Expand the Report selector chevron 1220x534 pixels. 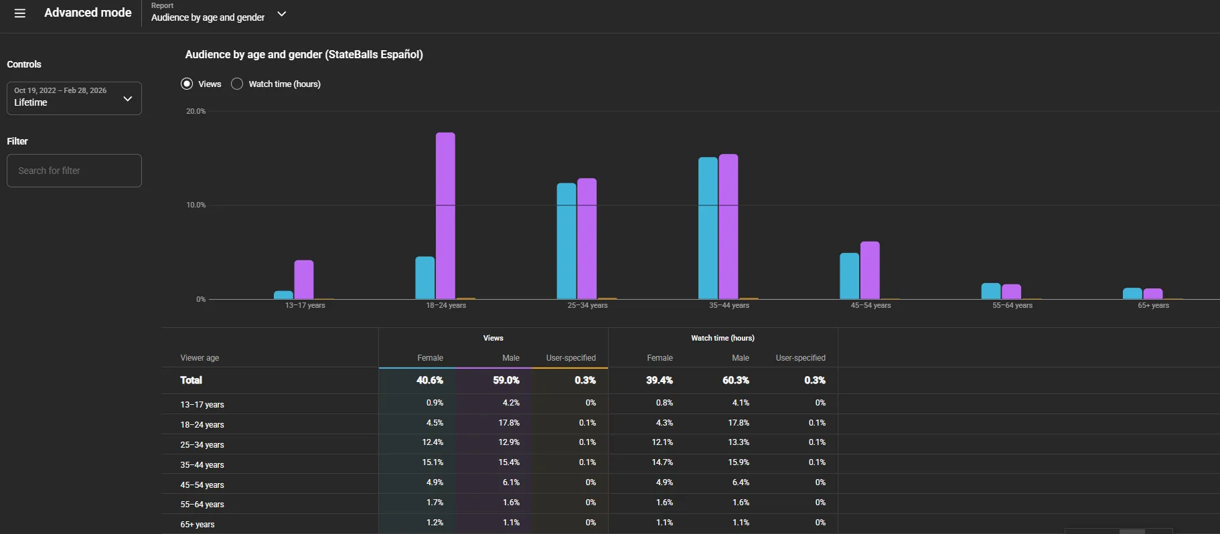[x=282, y=14]
